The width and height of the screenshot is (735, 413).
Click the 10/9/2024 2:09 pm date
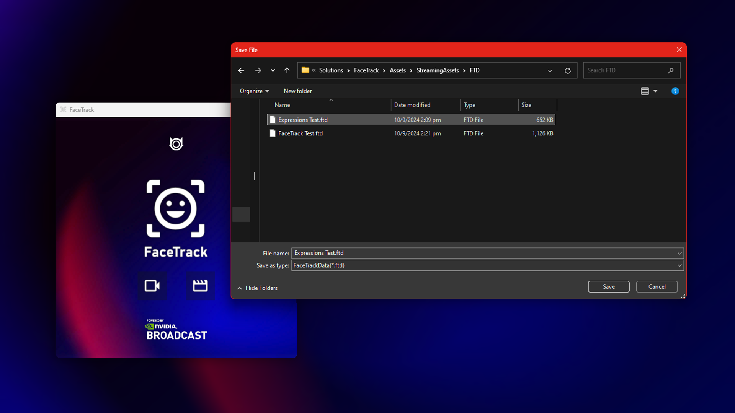coord(418,120)
